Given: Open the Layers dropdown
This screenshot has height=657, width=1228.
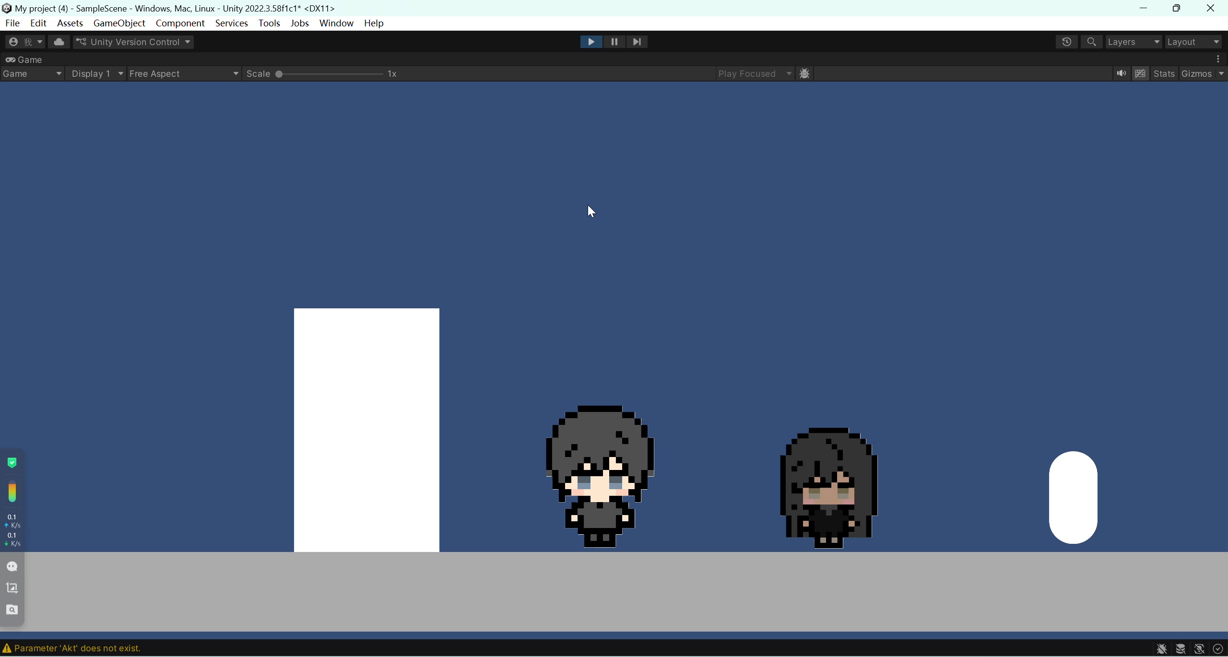Looking at the screenshot, I should coord(1134,42).
